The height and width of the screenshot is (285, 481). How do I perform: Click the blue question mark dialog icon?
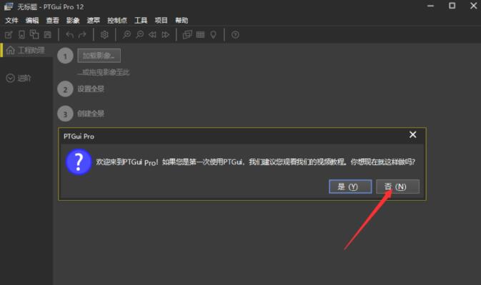coord(79,162)
